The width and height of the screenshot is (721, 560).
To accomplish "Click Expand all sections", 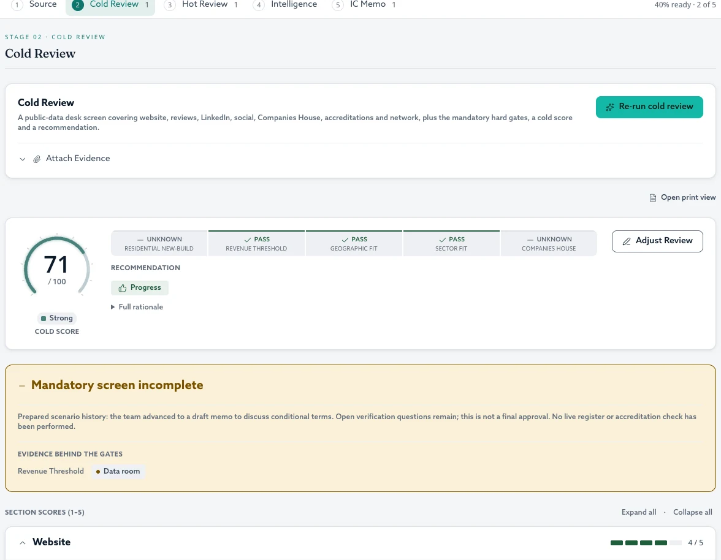I will point(639,512).
